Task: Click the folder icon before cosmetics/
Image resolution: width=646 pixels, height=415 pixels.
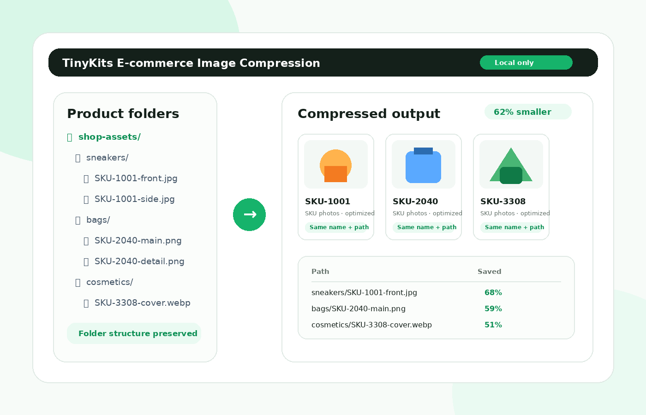Action: pos(78,283)
